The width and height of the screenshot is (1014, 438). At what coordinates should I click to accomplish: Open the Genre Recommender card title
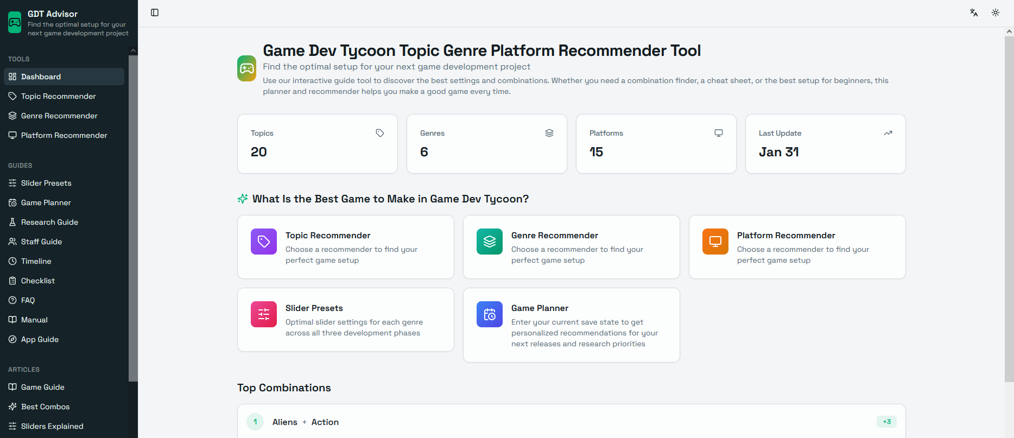555,235
